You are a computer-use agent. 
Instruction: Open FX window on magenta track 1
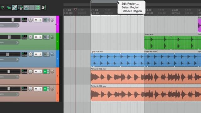45,20
